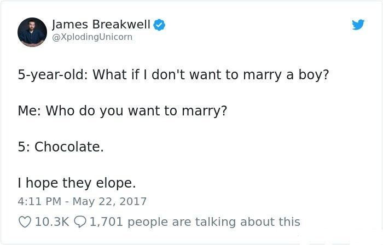Click the 4:11 PM timestamp

click(39, 202)
